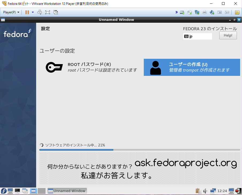Click the printer device icon
The height and width of the screenshot is (195, 242).
point(205,12)
